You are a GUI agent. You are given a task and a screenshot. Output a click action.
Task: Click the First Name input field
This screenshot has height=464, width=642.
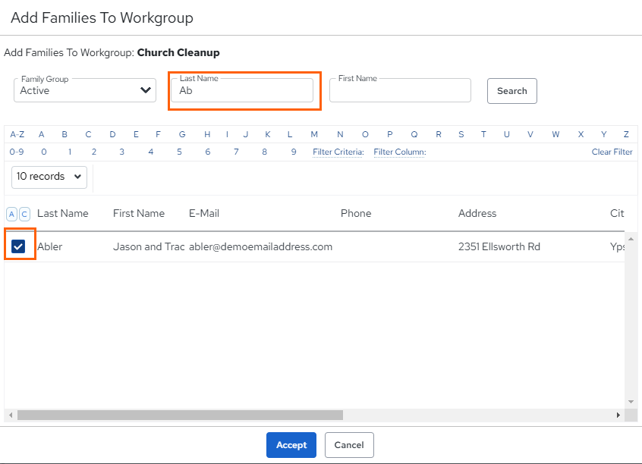400,90
